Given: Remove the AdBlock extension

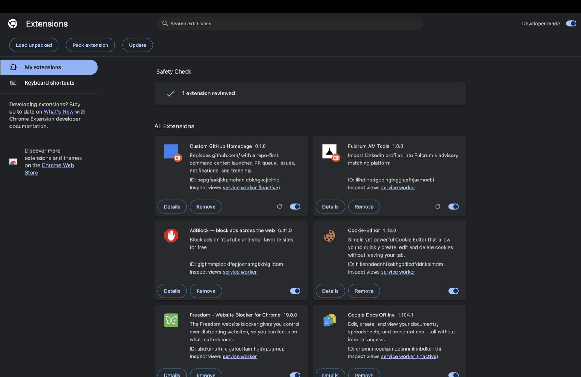Looking at the screenshot, I should click(x=206, y=291).
